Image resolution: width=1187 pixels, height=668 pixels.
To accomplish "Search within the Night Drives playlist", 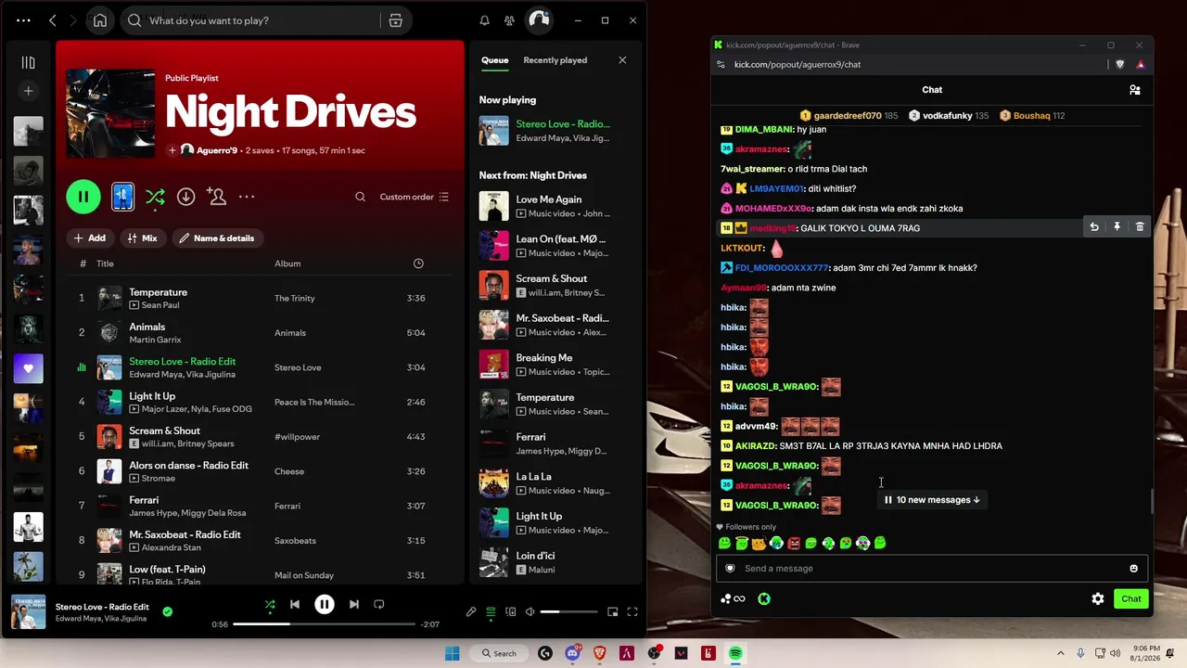I will click(x=361, y=197).
